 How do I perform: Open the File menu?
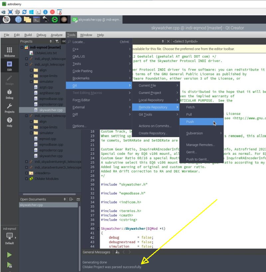pyautogui.click(x=6, y=35)
